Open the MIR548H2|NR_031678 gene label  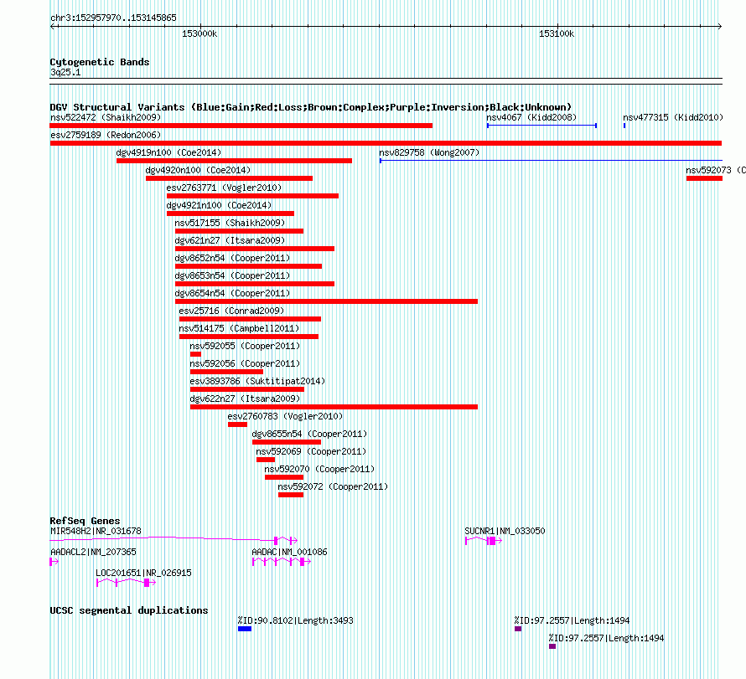coord(96,531)
